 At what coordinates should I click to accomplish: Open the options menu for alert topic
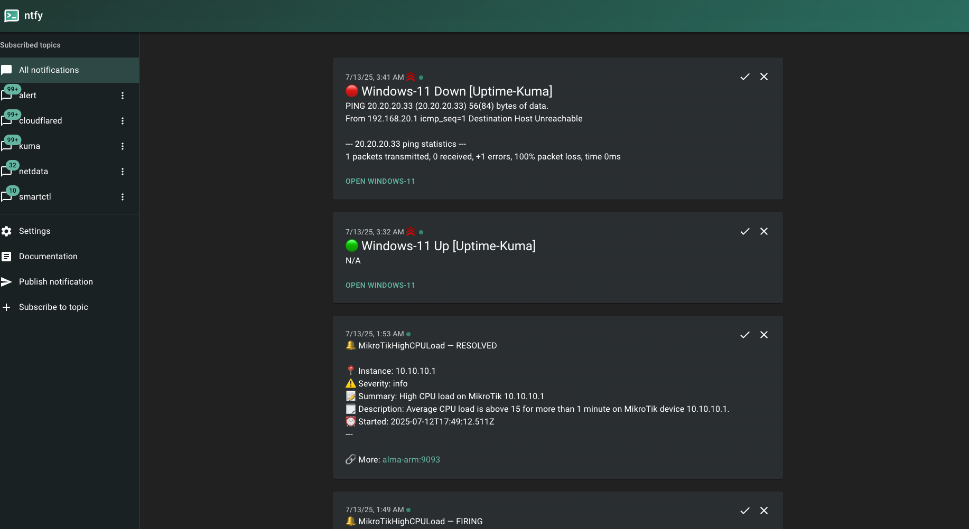point(123,96)
